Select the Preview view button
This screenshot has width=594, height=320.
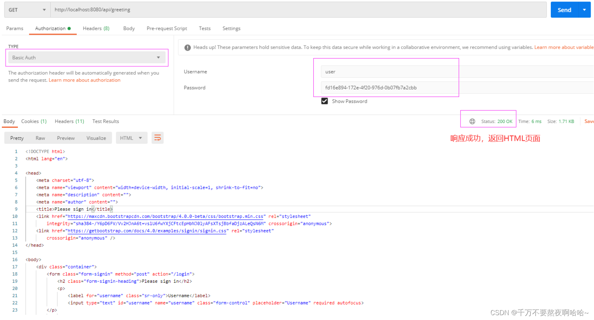tap(66, 138)
